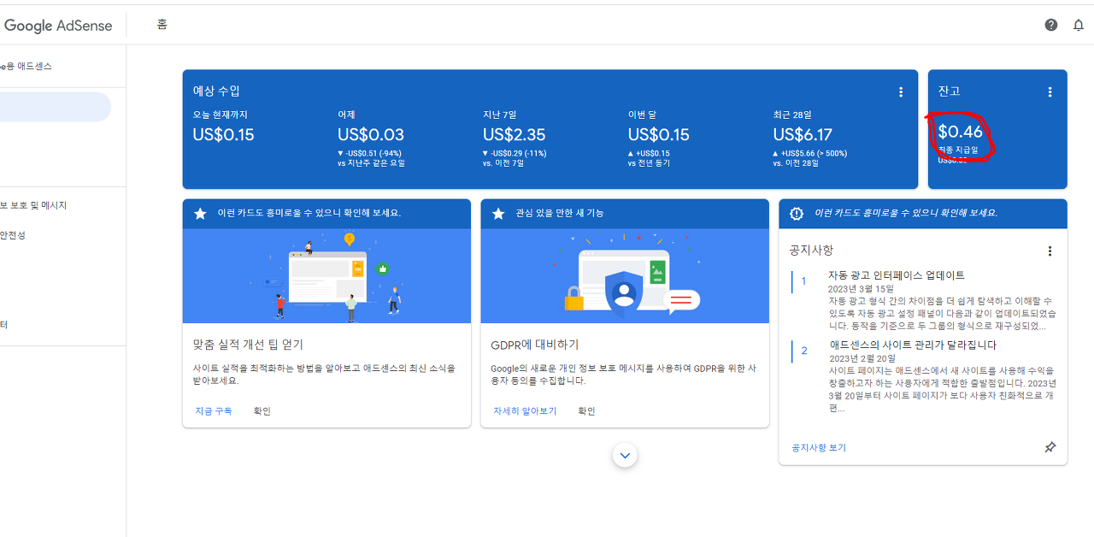This screenshot has width=1094, height=537.
Task: Click 확인 on the 맞춤 실적 개선 팁 card
Action: tap(262, 411)
